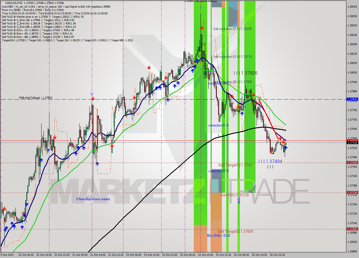Click the '9 Oct 2024' time axis label
Screen dimensions: 359x258
click(x=7, y=255)
